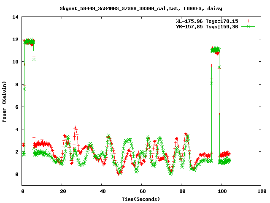The width and height of the screenshot is (270, 203).
Task: Click the red line sample in the legend
Action: coord(248,21)
